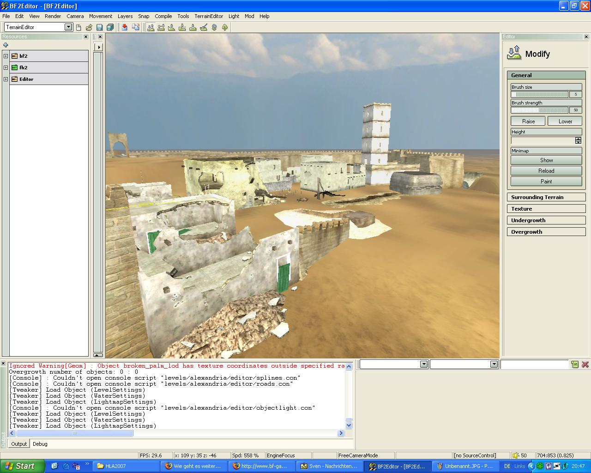Open the Windows Start menu
The image size is (591, 473).
pyautogui.click(x=23, y=466)
